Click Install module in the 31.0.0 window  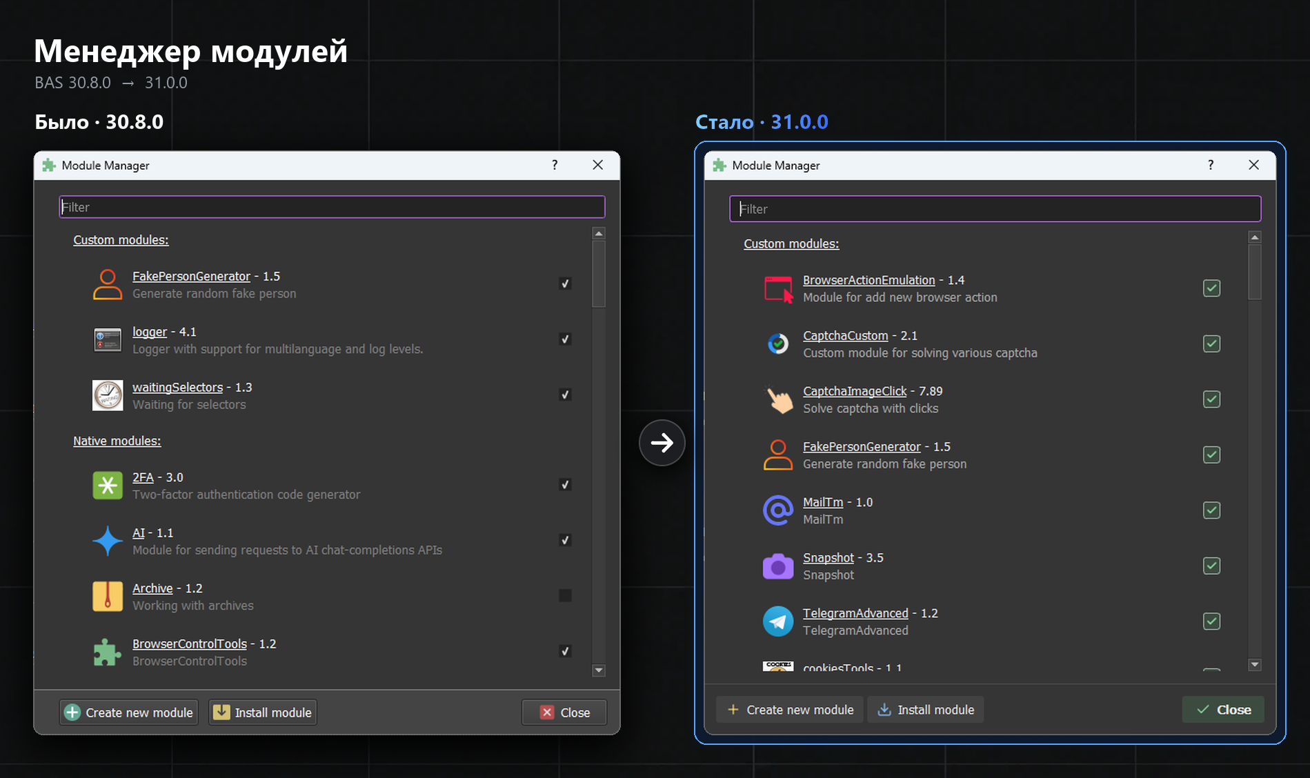pos(926,710)
